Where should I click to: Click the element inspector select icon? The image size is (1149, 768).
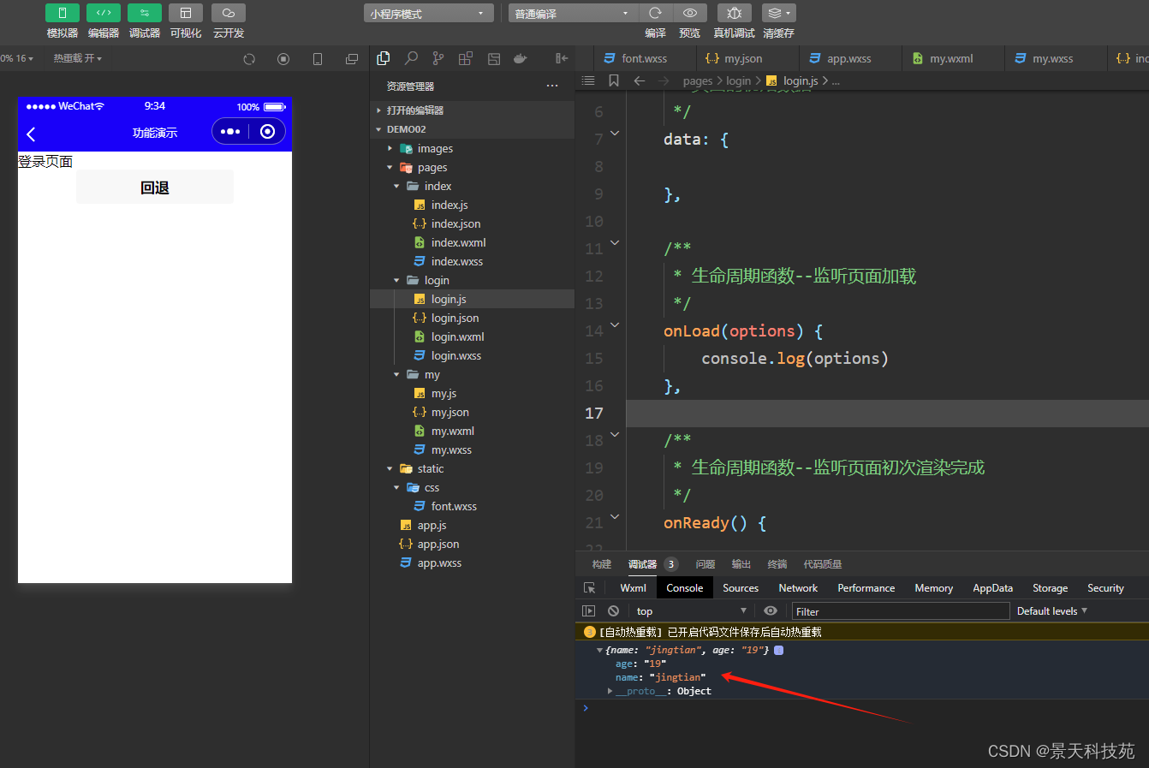589,588
